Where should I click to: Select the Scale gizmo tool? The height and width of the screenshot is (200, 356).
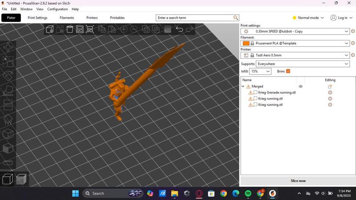pyautogui.click(x=8, y=62)
